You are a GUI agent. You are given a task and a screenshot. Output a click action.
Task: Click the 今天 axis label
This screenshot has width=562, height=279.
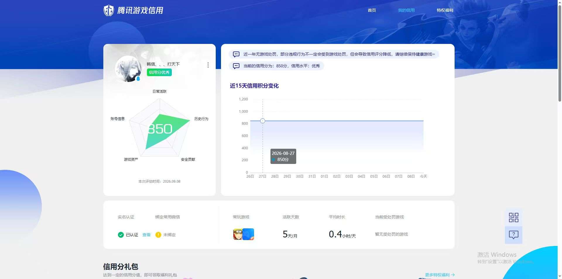(x=424, y=177)
